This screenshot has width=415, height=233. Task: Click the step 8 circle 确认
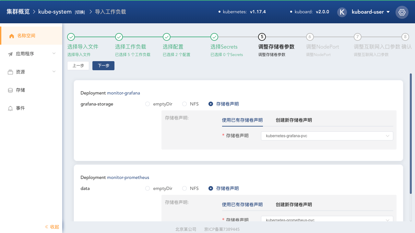click(405, 37)
